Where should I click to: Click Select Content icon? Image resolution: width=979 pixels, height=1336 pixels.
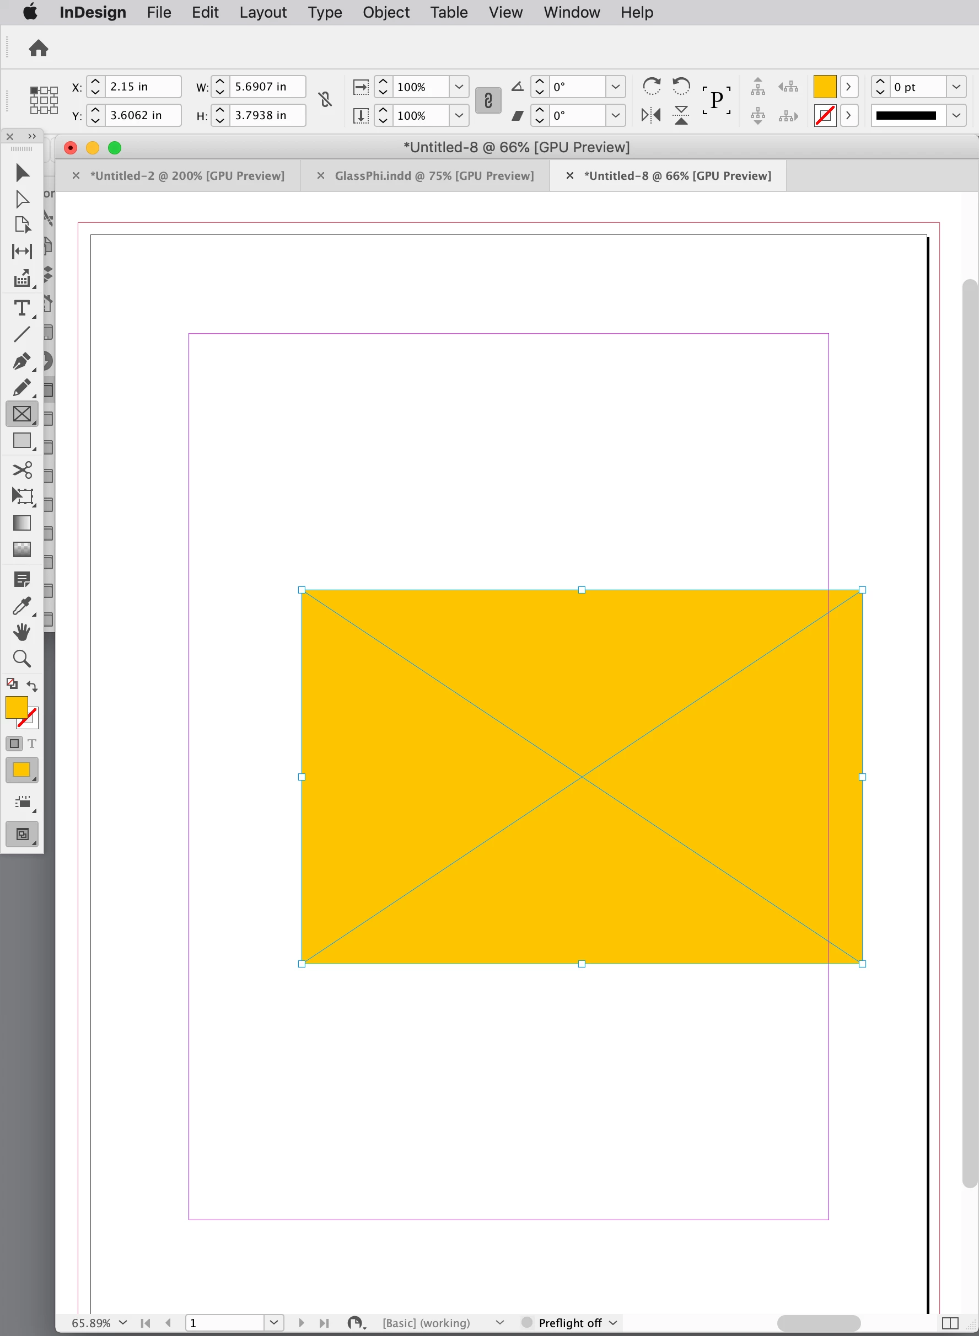[758, 115]
